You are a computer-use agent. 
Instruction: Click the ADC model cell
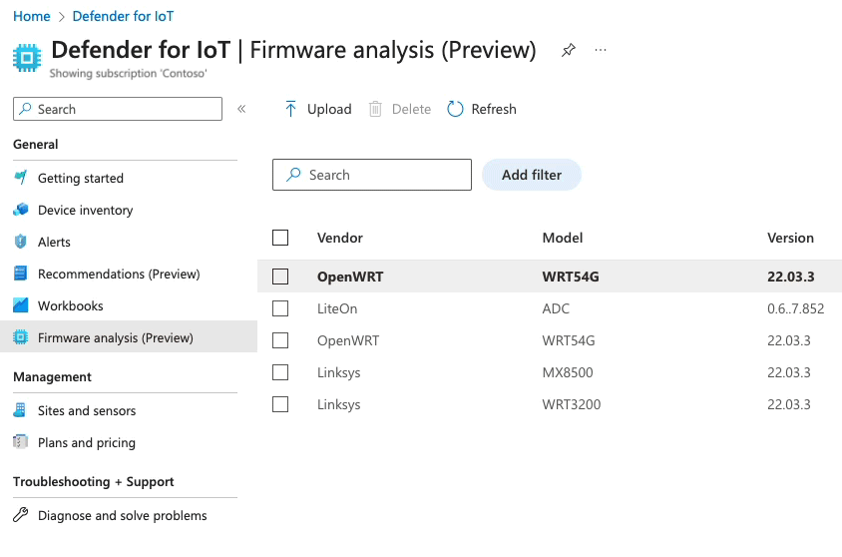(x=556, y=308)
